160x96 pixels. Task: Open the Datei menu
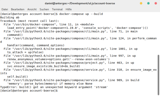tap(5, 9)
